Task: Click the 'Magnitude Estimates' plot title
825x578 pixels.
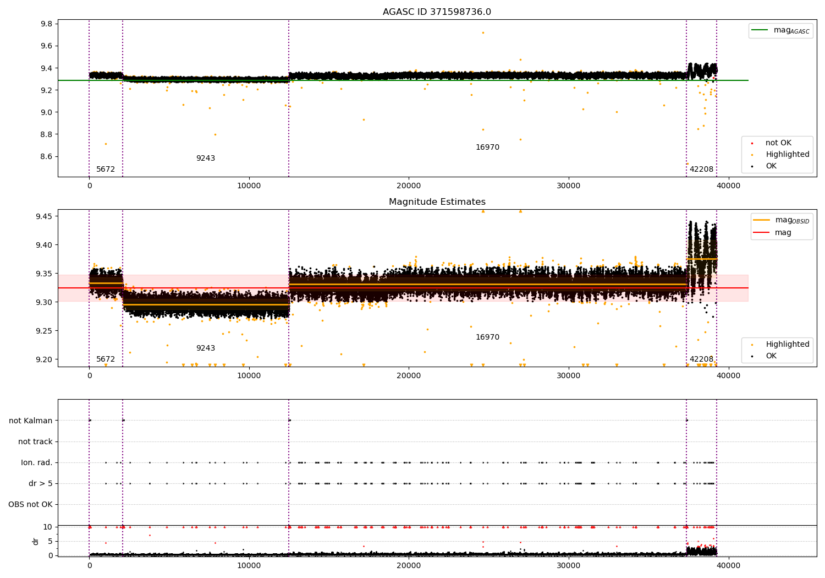Action: pyautogui.click(x=437, y=202)
